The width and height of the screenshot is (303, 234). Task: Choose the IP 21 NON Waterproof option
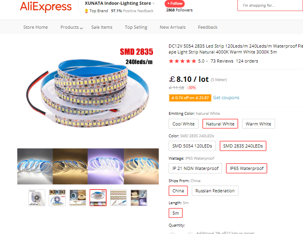tap(195, 168)
